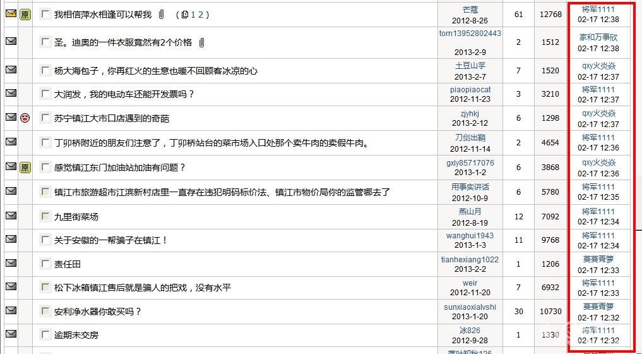Image resolution: width=642 pixels, height=354 pixels.
Task: Open thread 大润发，我的电动车还能开发票吗
Action: (124, 94)
